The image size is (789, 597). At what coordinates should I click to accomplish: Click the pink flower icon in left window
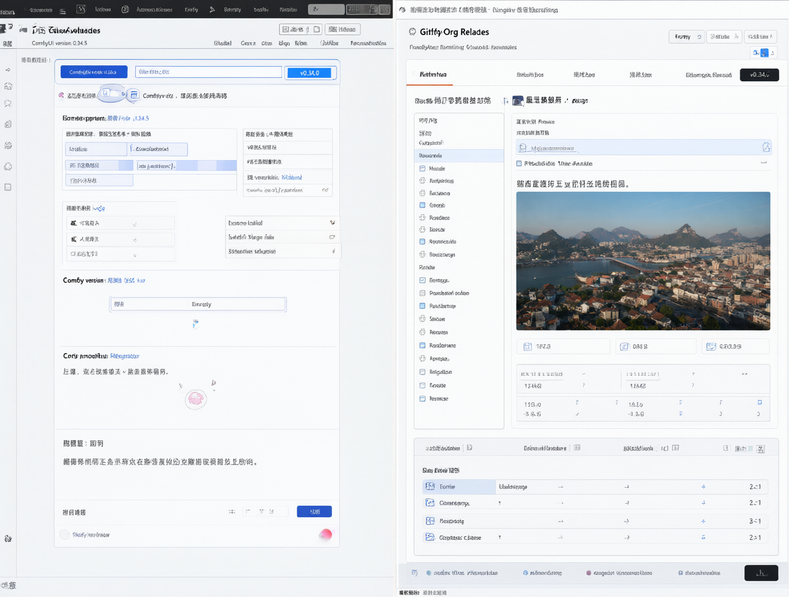[196, 399]
